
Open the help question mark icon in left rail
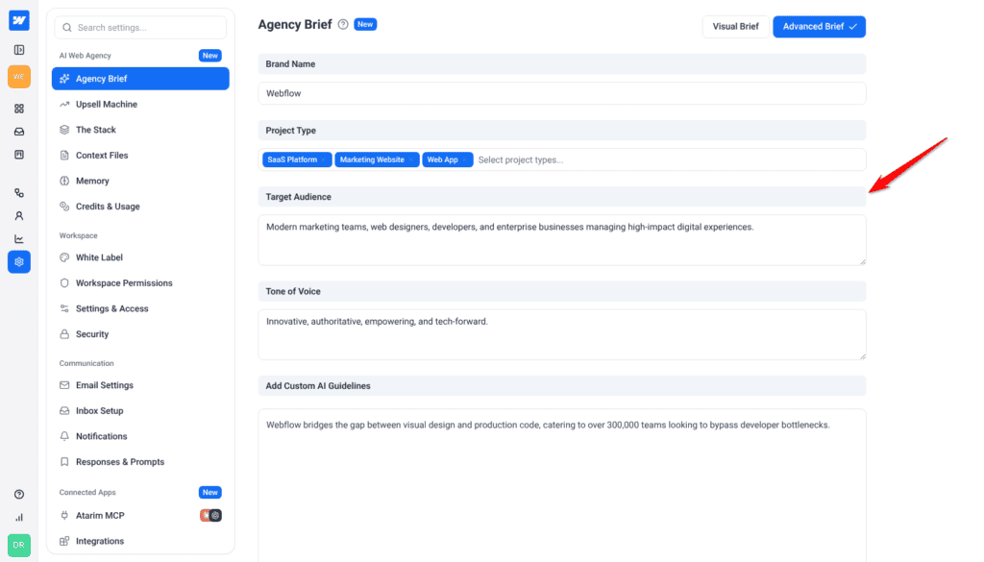click(19, 494)
